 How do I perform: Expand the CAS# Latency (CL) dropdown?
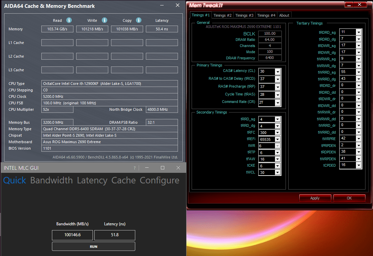[x=278, y=72]
